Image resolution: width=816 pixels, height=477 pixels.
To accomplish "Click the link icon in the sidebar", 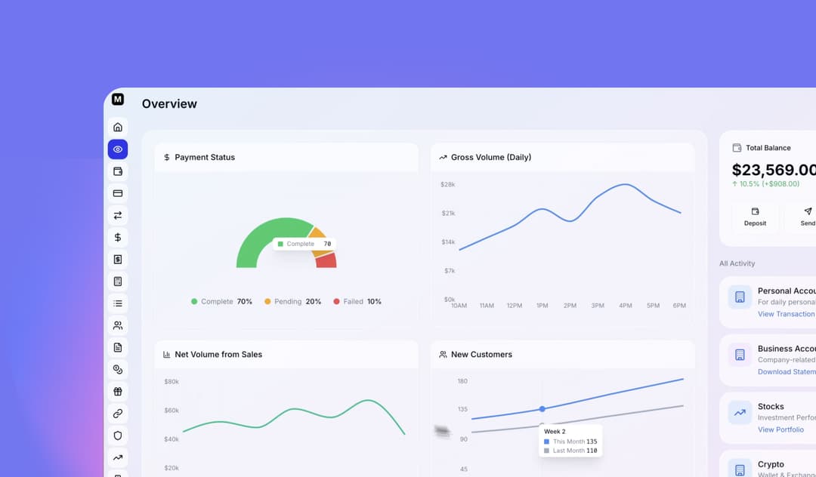I will [x=117, y=413].
